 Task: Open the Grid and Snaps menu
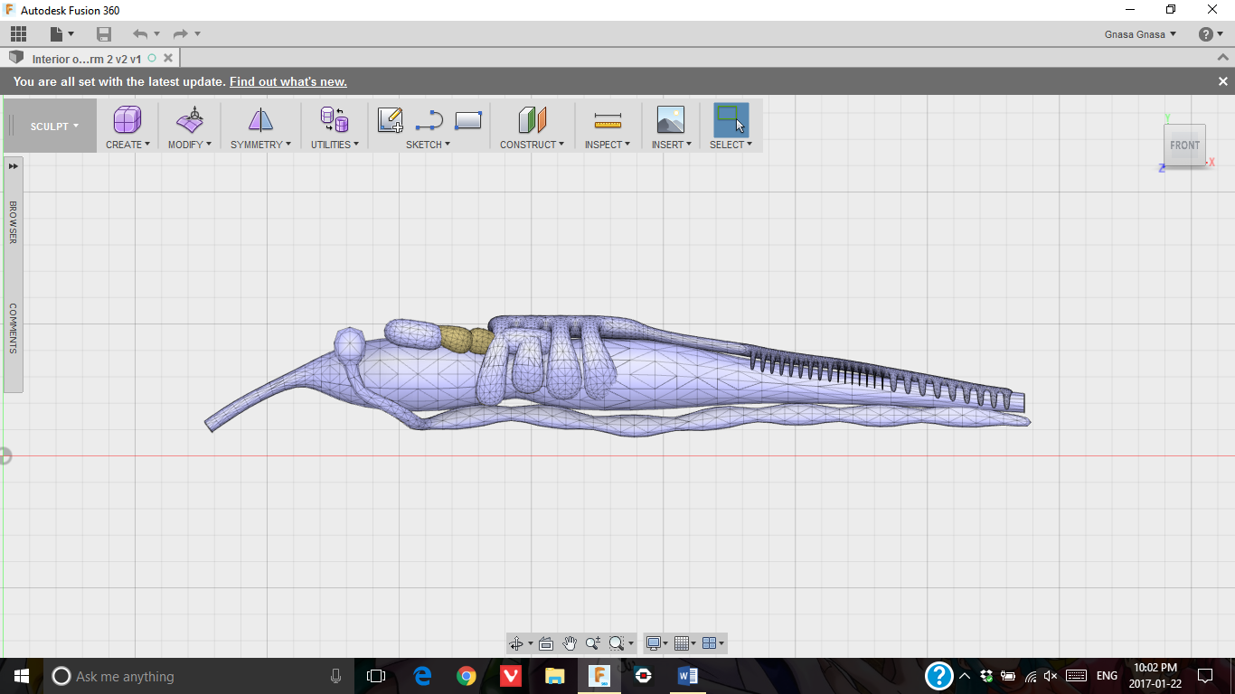point(685,643)
